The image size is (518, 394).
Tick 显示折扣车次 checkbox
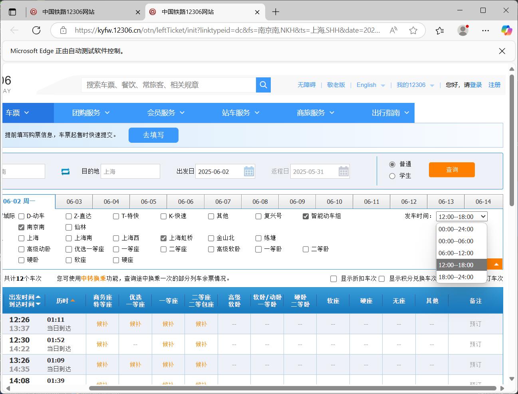pos(333,279)
